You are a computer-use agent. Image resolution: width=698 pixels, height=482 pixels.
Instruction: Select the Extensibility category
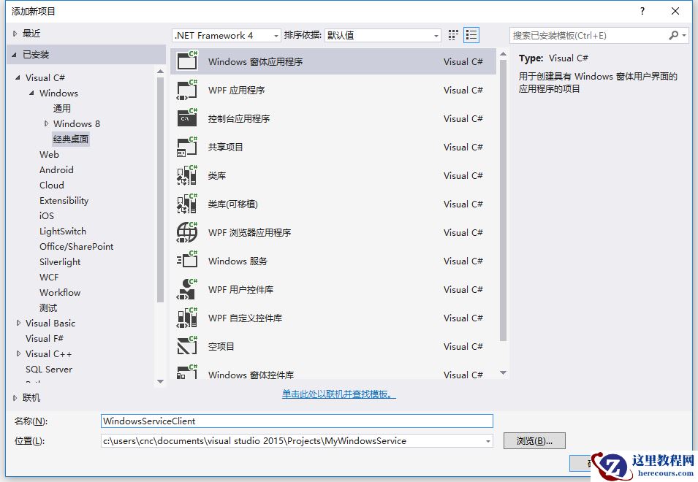(x=64, y=201)
